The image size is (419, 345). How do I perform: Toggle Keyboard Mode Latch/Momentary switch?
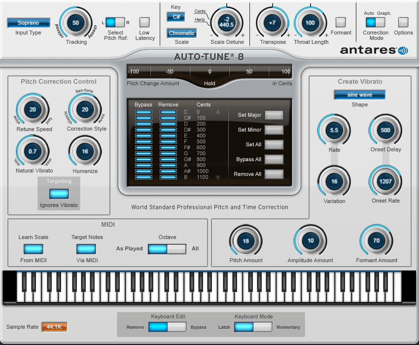coord(253,327)
